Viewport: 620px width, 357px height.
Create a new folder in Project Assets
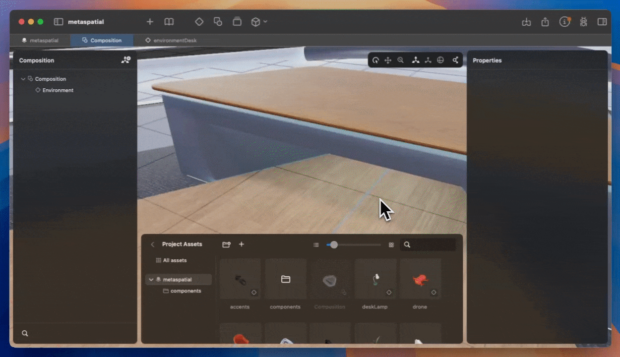coord(226,244)
